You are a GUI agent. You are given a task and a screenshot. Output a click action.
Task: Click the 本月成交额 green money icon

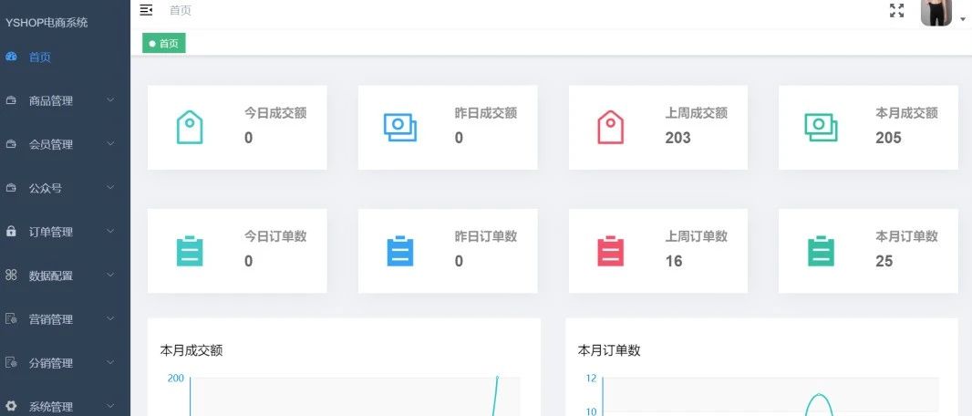pyautogui.click(x=821, y=127)
